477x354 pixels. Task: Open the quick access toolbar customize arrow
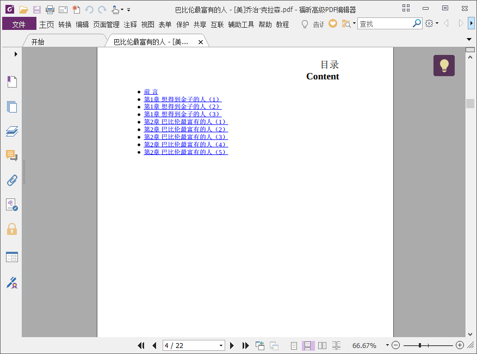(x=129, y=10)
